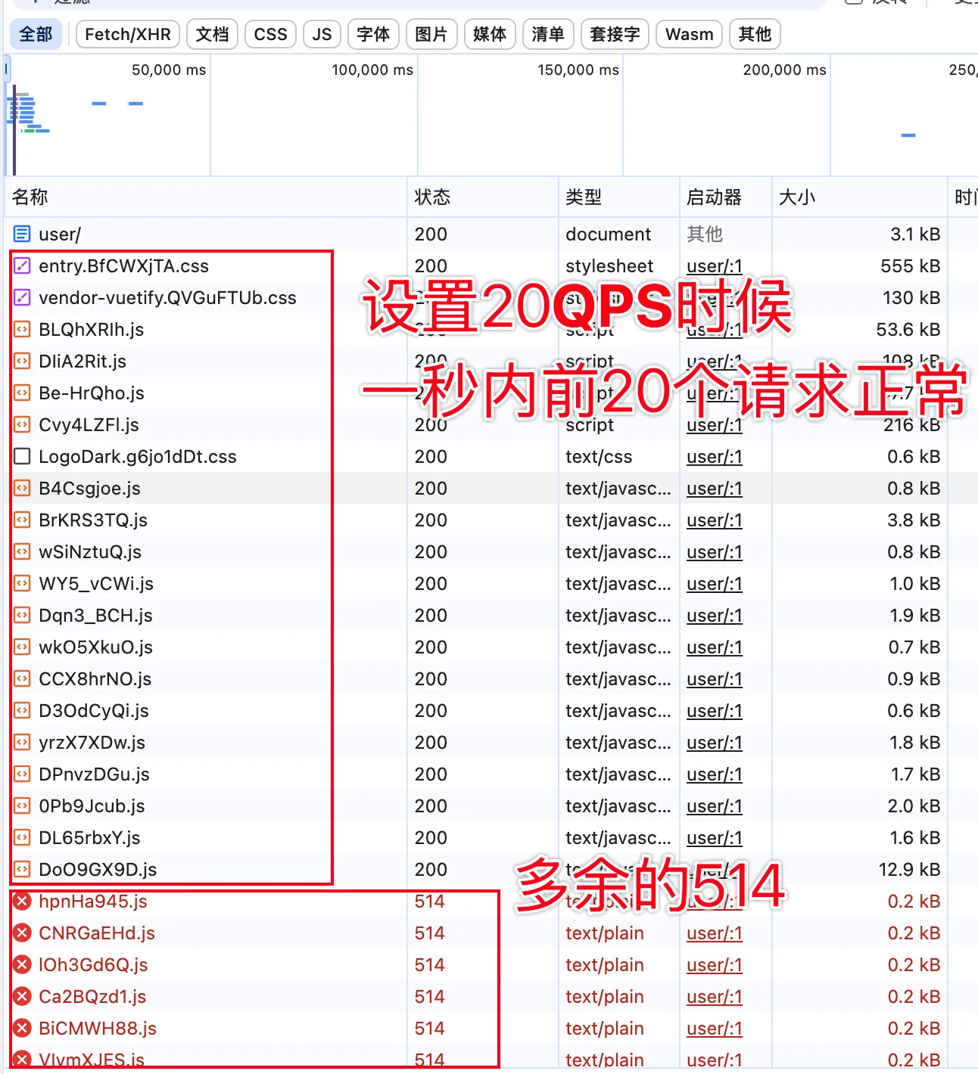Click script icon of DPnvzDGu.js
Viewport: 978px width, 1074px height.
[x=22, y=774]
